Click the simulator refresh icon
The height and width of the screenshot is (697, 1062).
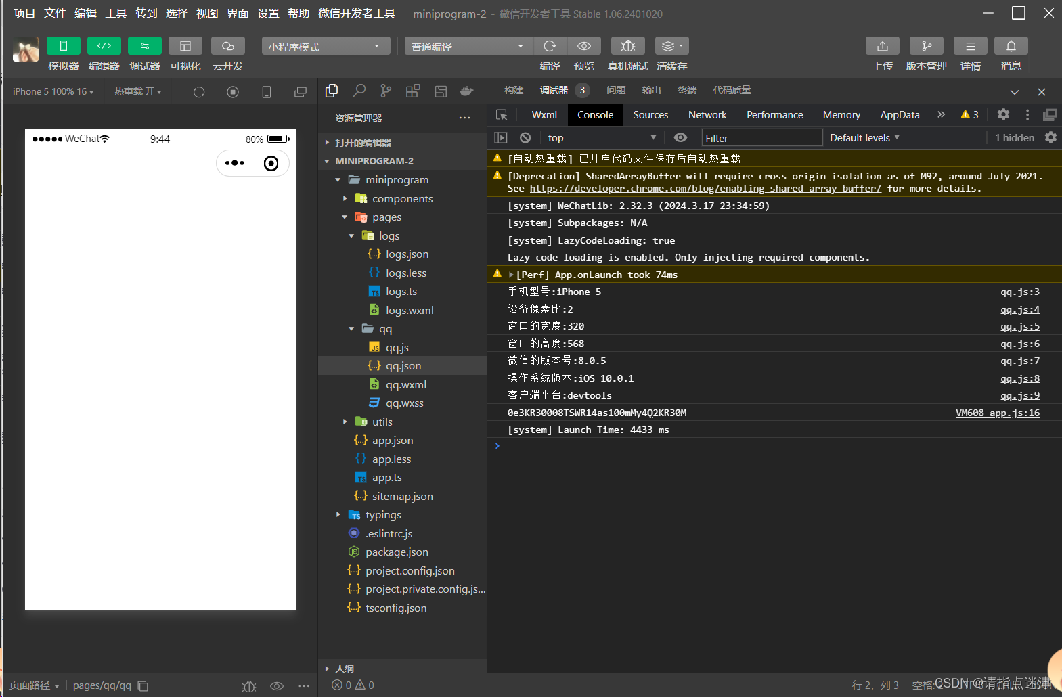click(199, 92)
